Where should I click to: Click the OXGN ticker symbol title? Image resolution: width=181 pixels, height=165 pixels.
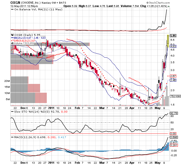[x=15, y=2]
